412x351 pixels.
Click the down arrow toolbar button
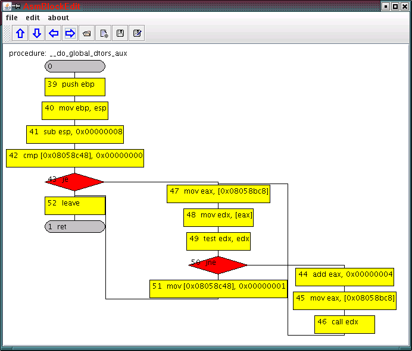tap(37, 33)
